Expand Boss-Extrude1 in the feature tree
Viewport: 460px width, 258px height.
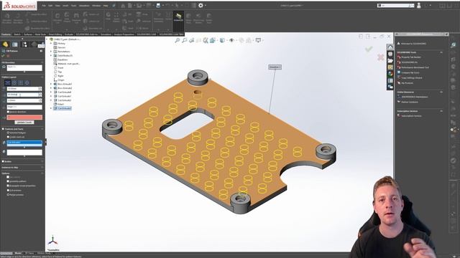(x=51, y=84)
